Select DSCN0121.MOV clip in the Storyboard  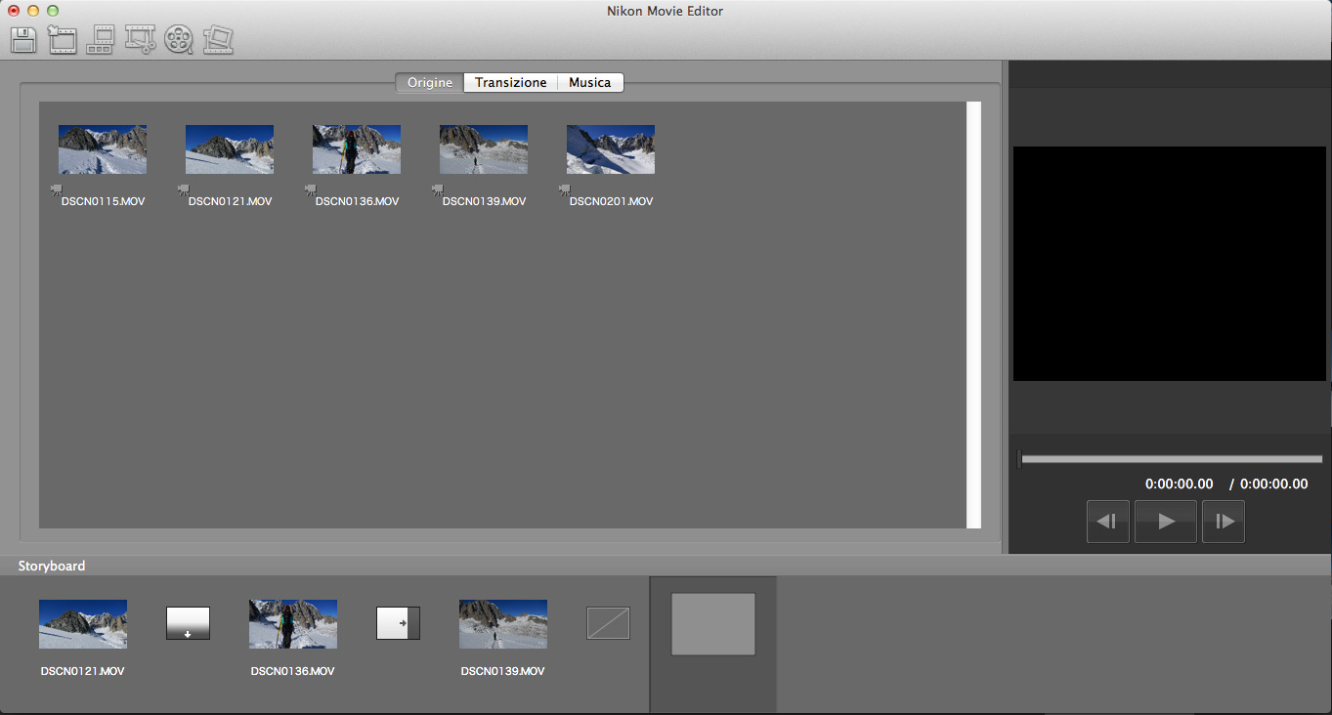tap(83, 624)
